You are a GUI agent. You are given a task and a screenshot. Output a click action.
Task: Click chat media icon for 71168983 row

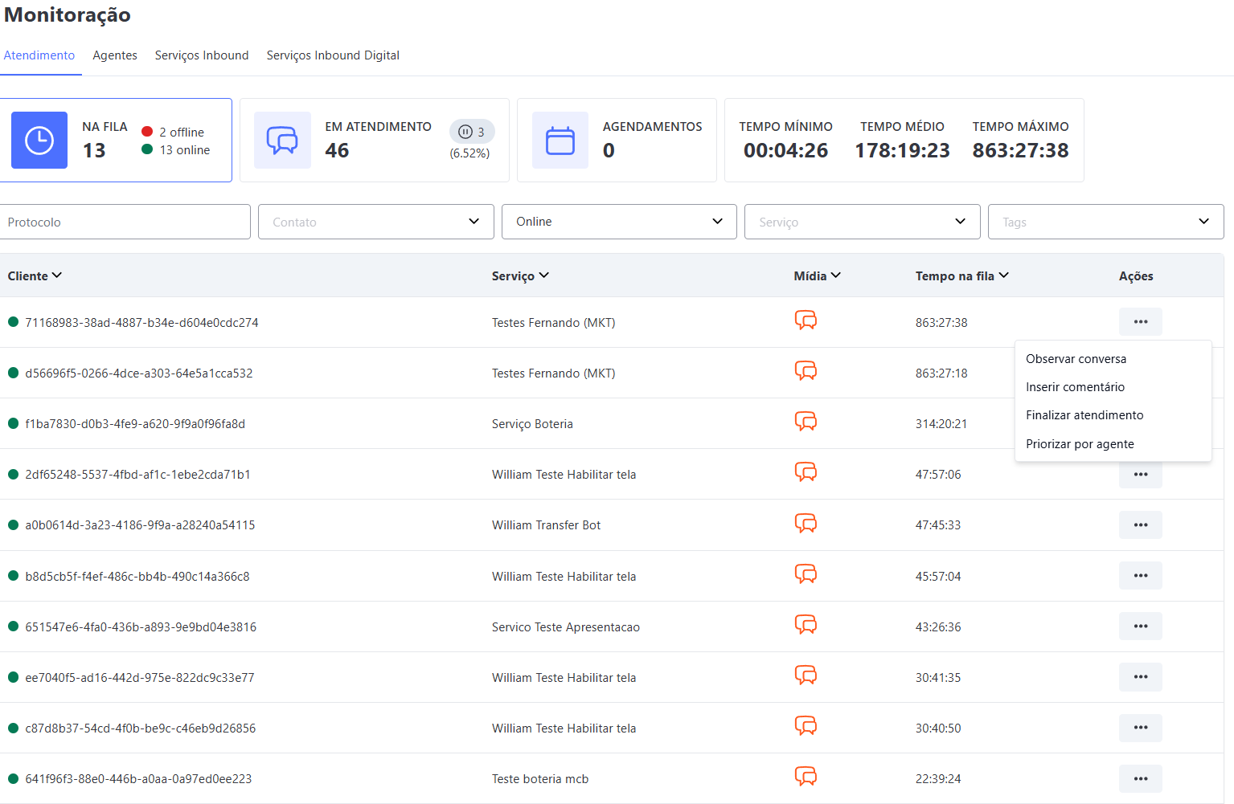point(806,320)
